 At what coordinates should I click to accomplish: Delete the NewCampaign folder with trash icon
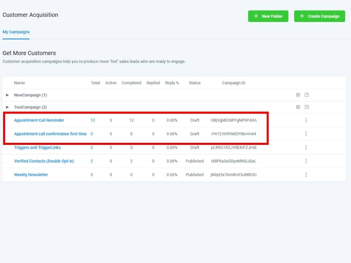coord(298,95)
